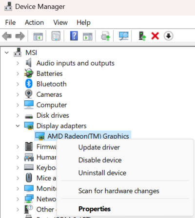The height and width of the screenshot is (218, 195).
Task: Click the Network adapters icon
Action: coord(29,199)
